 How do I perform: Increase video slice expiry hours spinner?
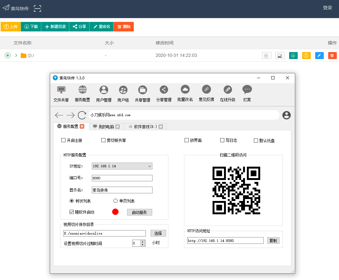tap(143, 242)
